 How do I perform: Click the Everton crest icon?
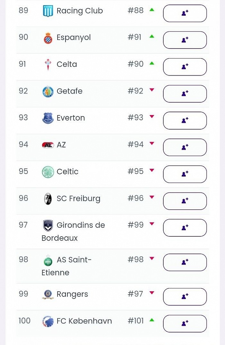point(48,118)
